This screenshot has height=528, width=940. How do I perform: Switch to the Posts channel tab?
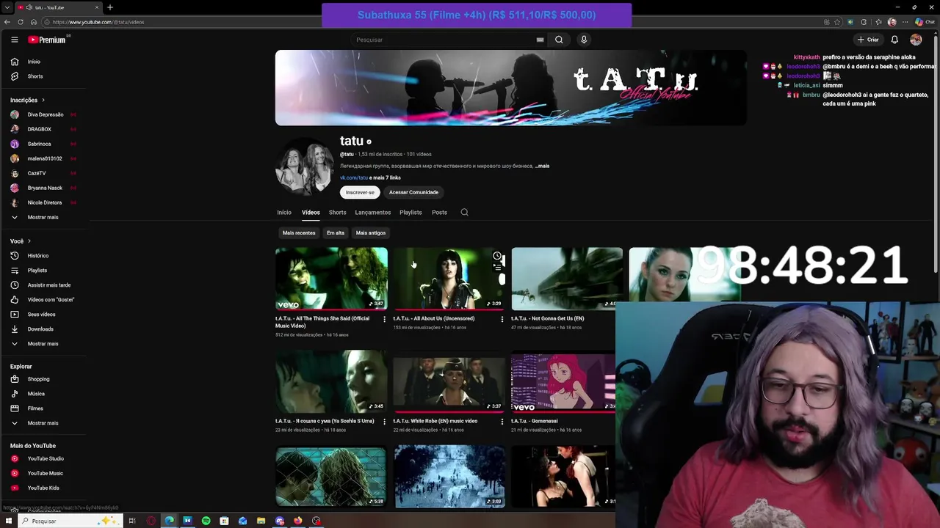pos(439,213)
